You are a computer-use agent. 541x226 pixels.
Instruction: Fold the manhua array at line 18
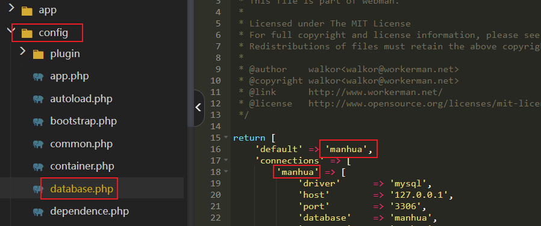pyautogui.click(x=226, y=171)
